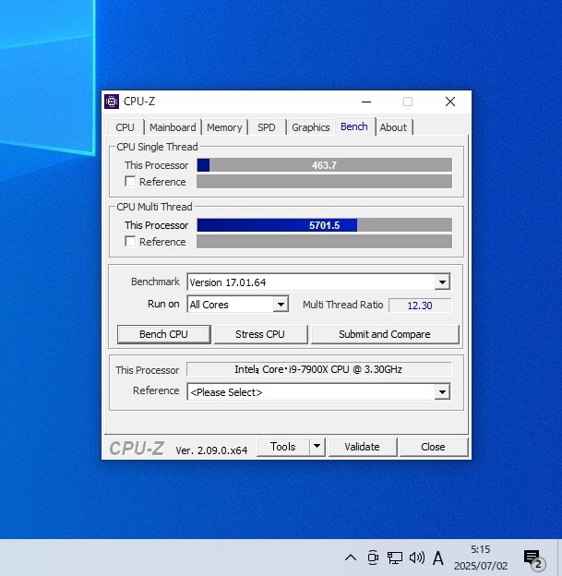Click the multi thread Reference bar

click(324, 241)
